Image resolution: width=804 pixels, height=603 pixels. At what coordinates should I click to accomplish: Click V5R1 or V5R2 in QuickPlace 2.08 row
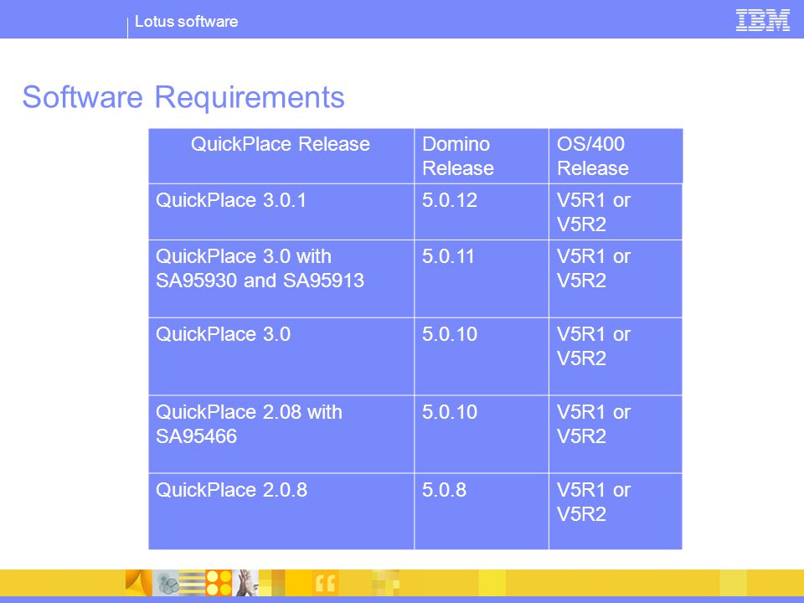point(616,435)
